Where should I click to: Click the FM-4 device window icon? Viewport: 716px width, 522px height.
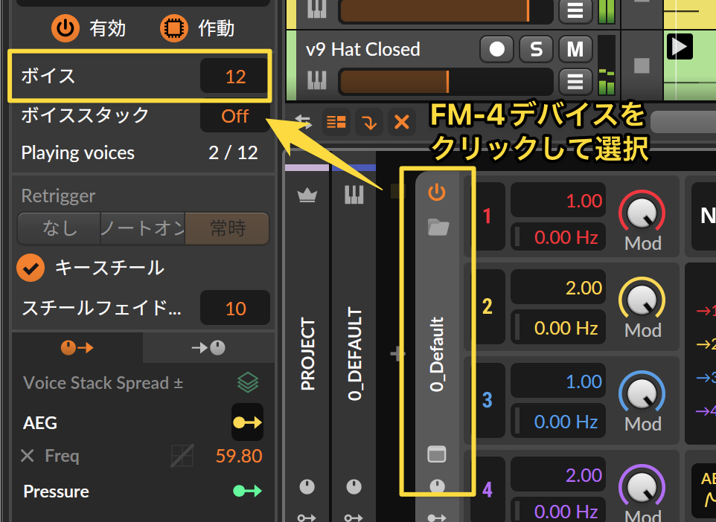(x=437, y=454)
